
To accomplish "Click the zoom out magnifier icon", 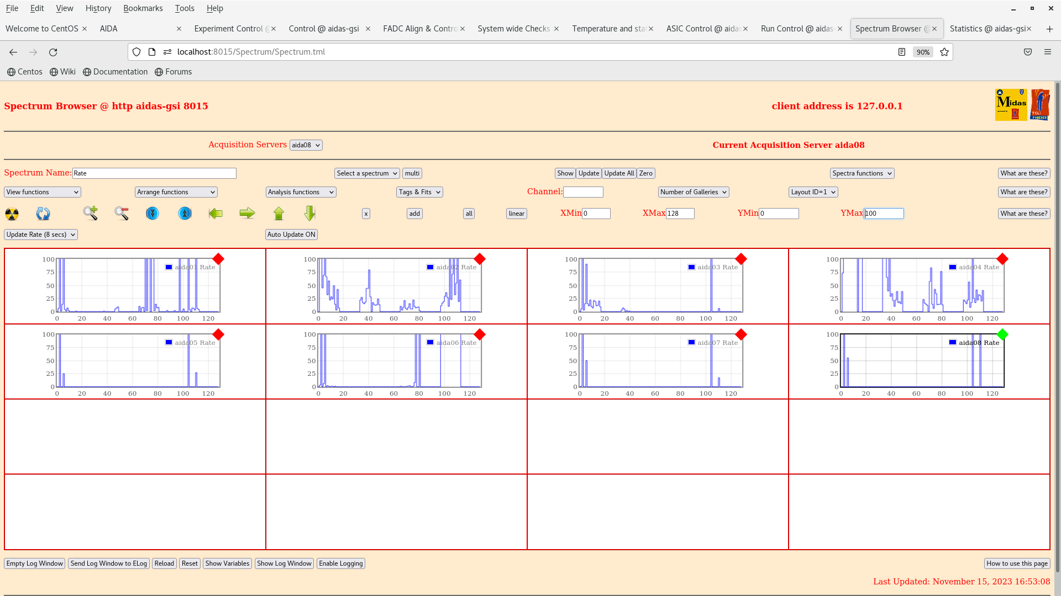I will pos(122,213).
